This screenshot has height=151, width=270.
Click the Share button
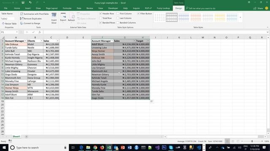(x=258, y=8)
